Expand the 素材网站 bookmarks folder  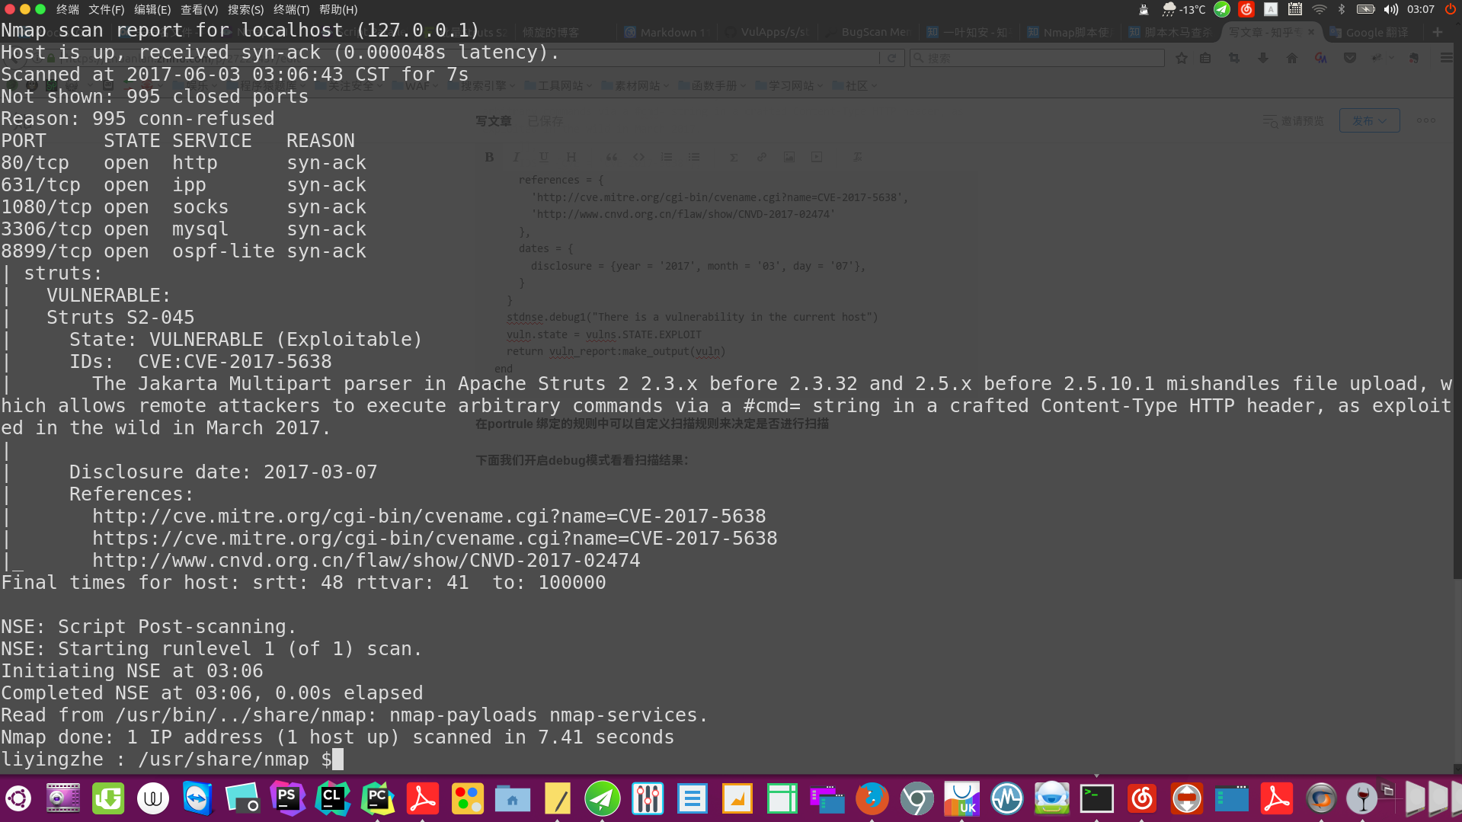pyautogui.click(x=635, y=85)
